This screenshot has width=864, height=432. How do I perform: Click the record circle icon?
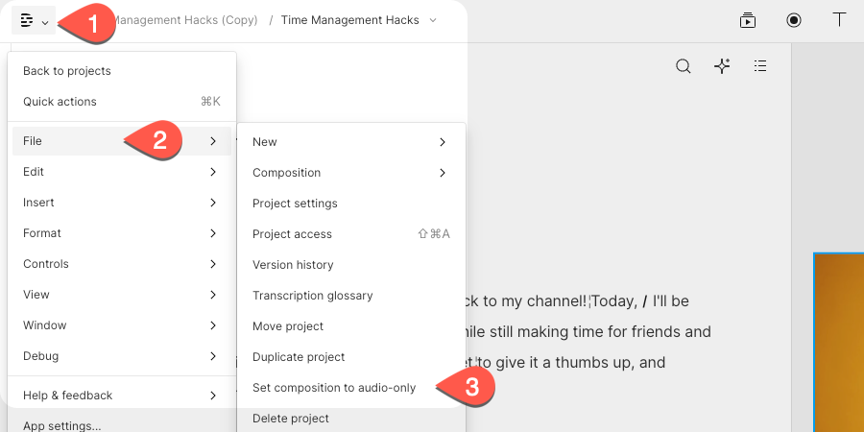pos(794,20)
